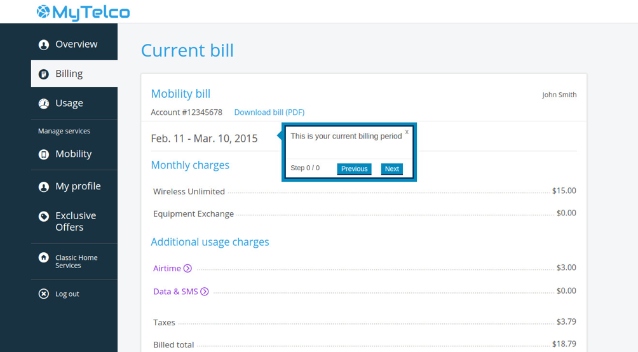Click the Mobility phone icon in sidebar

pos(43,154)
